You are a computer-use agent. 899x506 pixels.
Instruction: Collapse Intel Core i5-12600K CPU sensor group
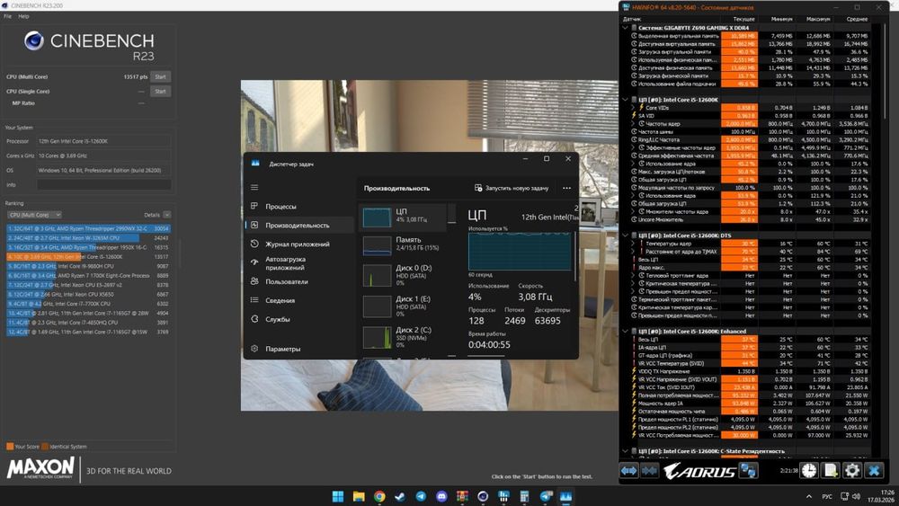point(625,100)
